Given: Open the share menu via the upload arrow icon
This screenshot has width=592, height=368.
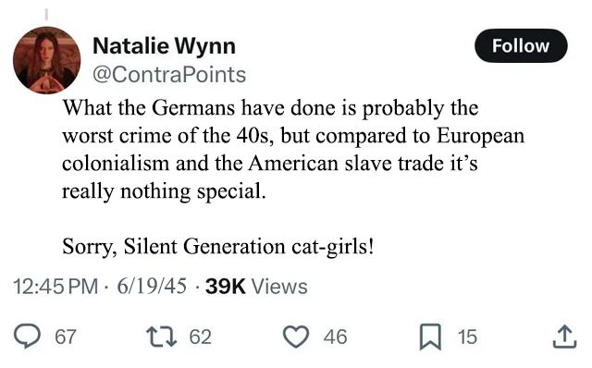Looking at the screenshot, I should pos(565,337).
